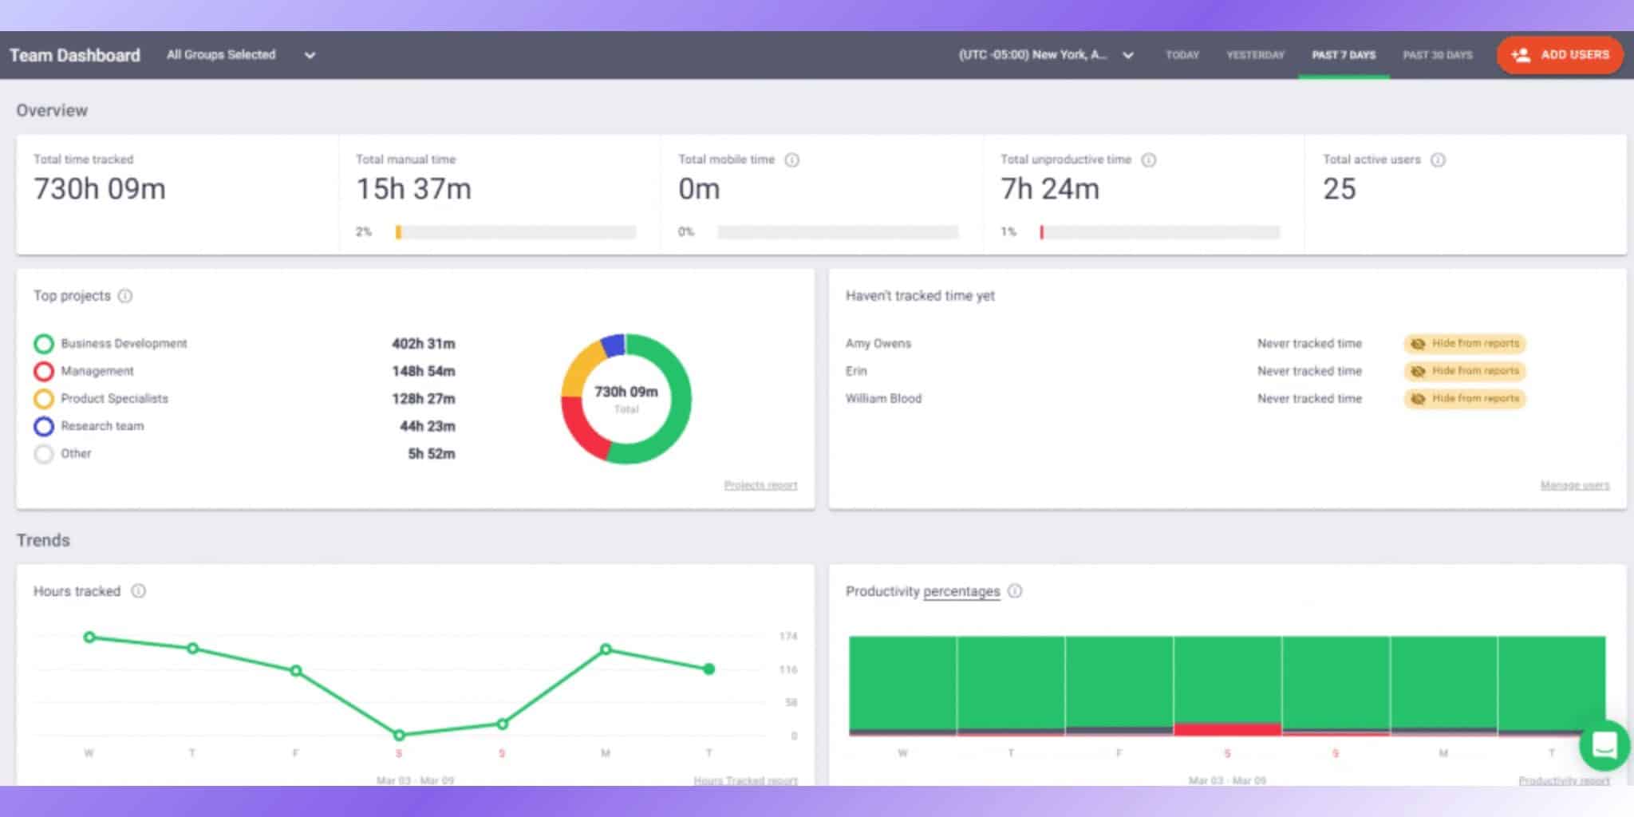Switch to the Today tab
Viewport: 1634px width, 817px height.
click(x=1182, y=55)
